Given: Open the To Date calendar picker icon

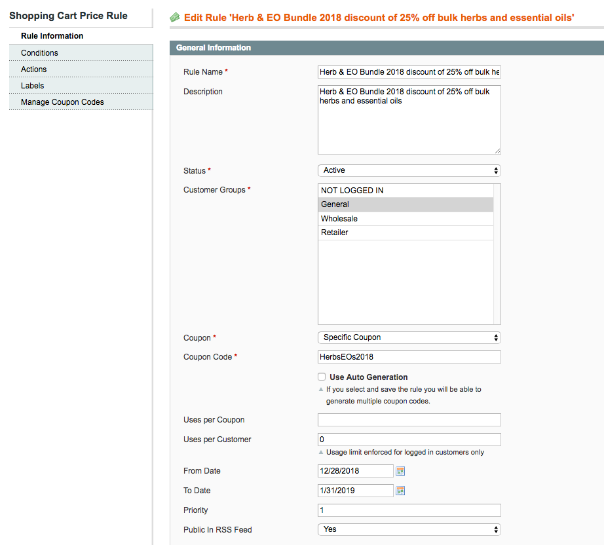Looking at the screenshot, I should pos(400,491).
